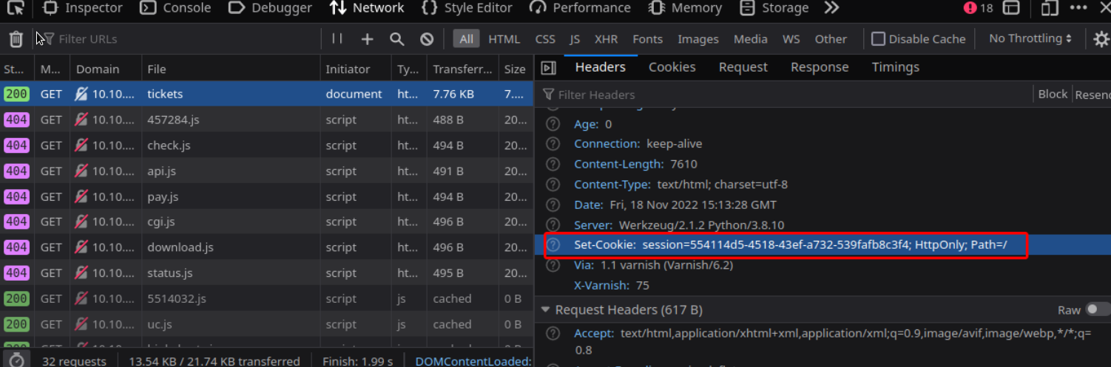Open the search magnifier icon

(x=397, y=39)
